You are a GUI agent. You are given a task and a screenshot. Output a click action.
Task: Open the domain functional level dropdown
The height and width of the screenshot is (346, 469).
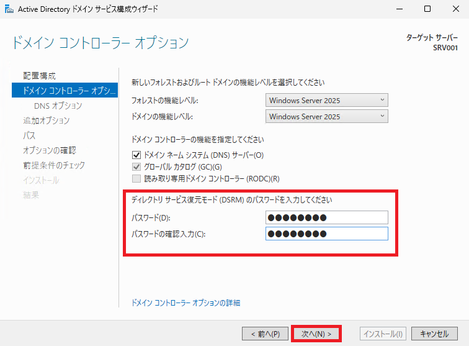click(x=326, y=116)
